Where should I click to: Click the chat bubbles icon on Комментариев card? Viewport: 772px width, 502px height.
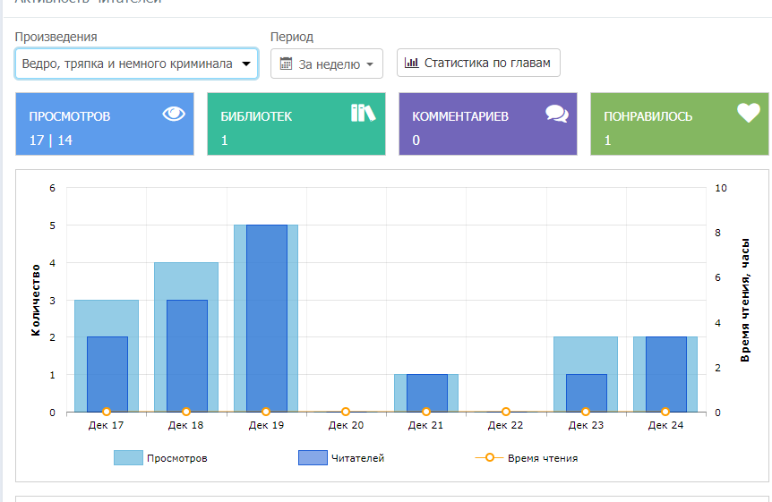click(557, 113)
